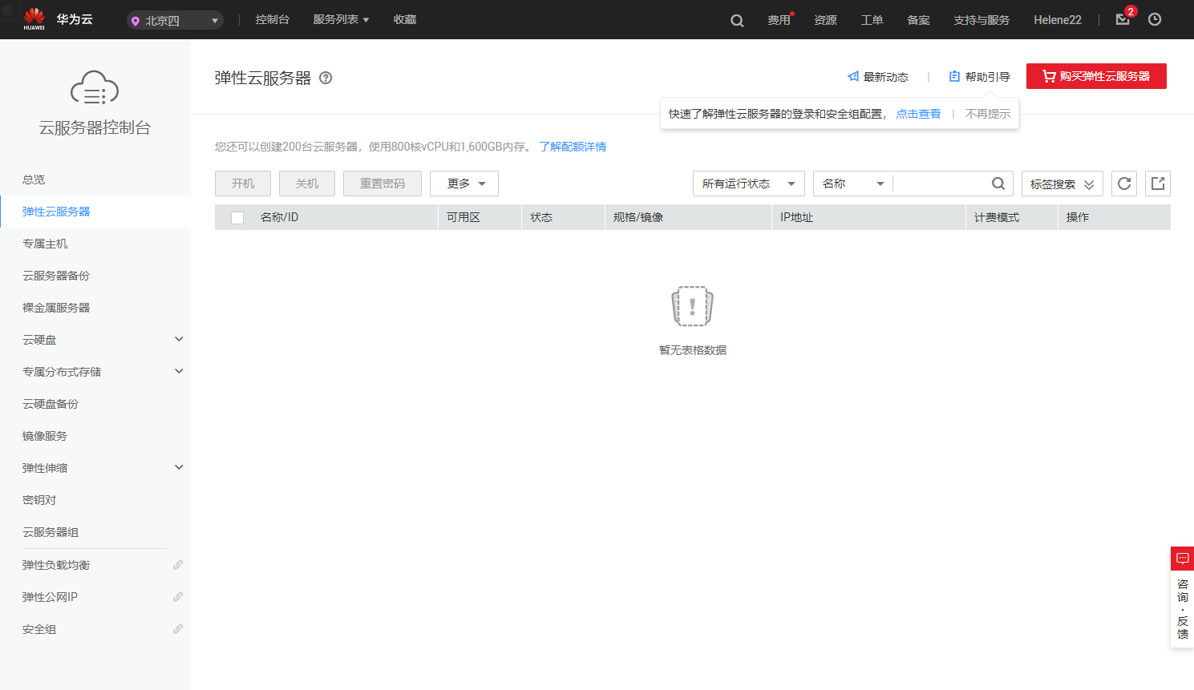Open the 帮助引导 link
Screen dimensions: 1194x690
(979, 77)
